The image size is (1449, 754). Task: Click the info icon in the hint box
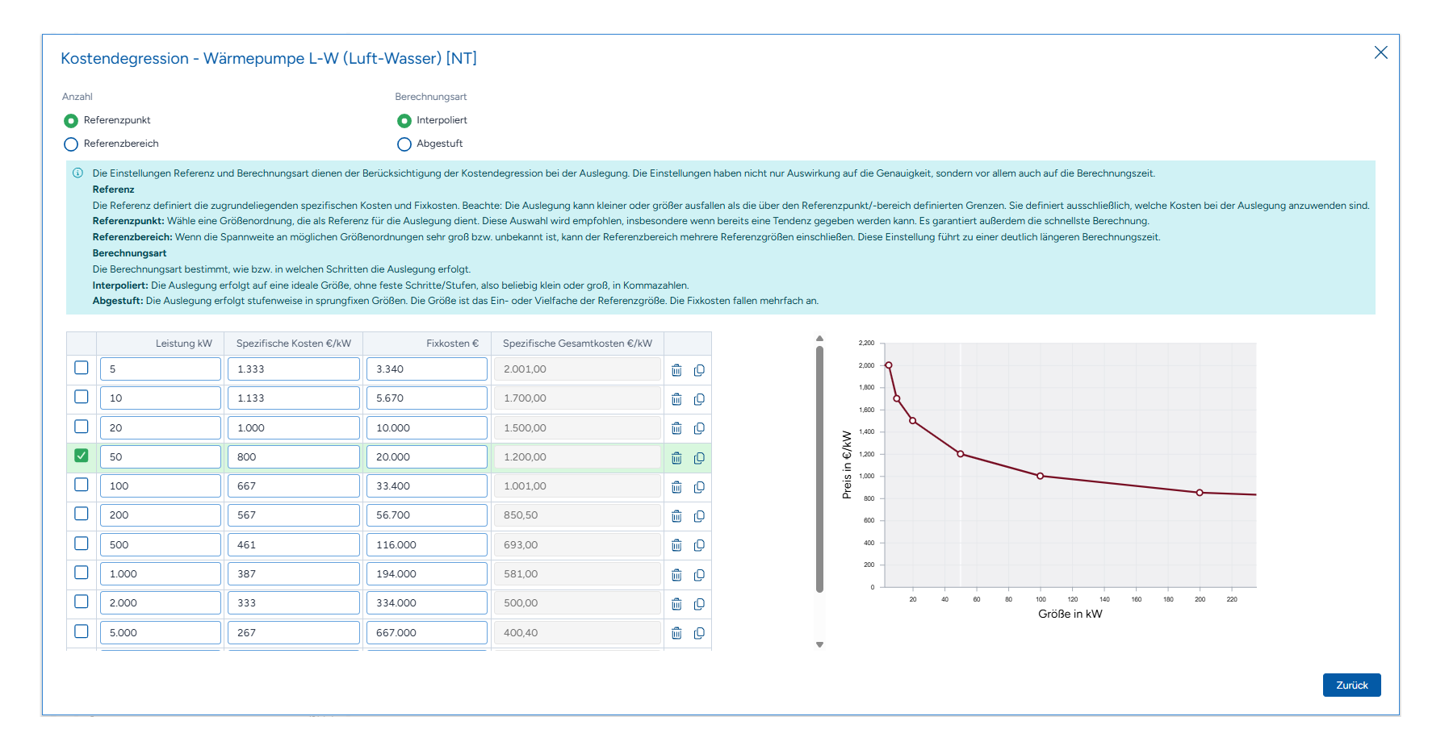(78, 173)
